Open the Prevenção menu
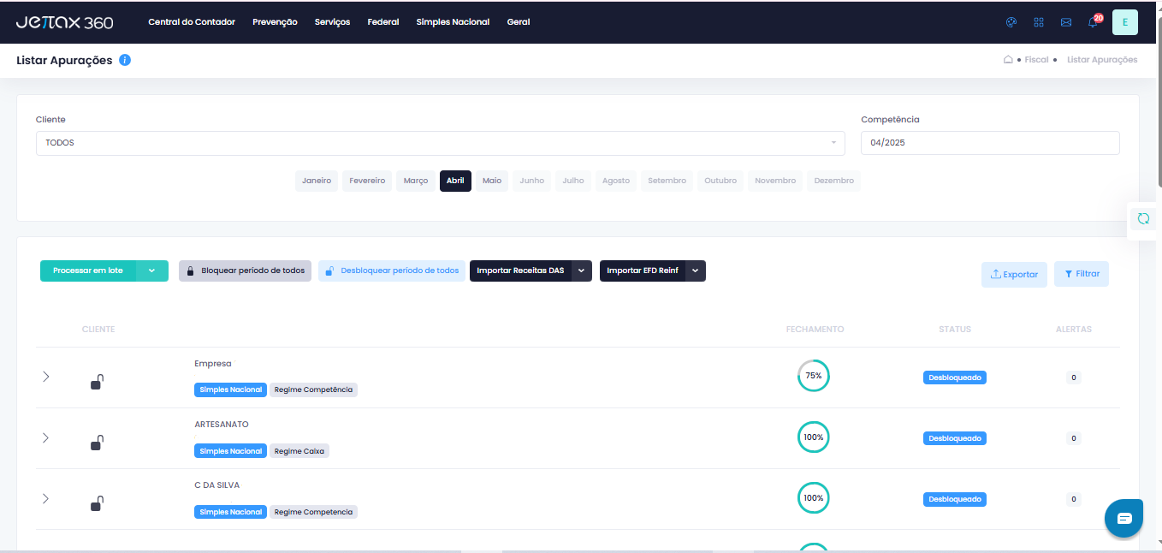 [275, 22]
